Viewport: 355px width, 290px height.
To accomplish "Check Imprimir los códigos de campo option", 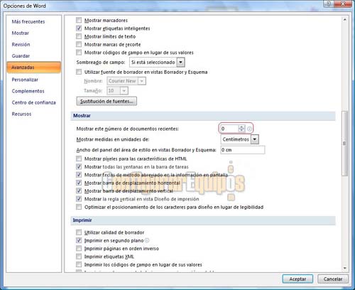I will [x=79, y=264].
